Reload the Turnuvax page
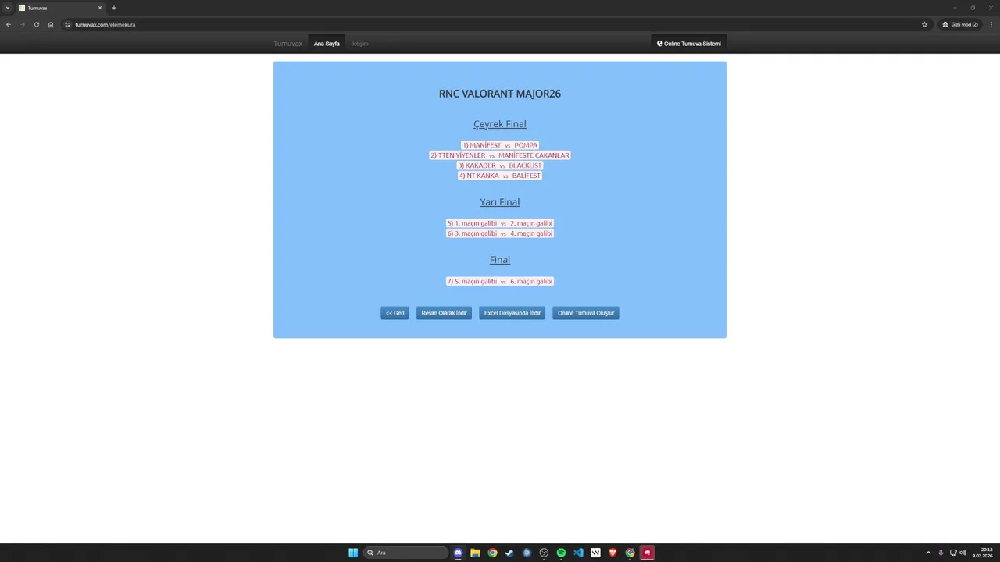Image resolution: width=1000 pixels, height=562 pixels. click(37, 24)
